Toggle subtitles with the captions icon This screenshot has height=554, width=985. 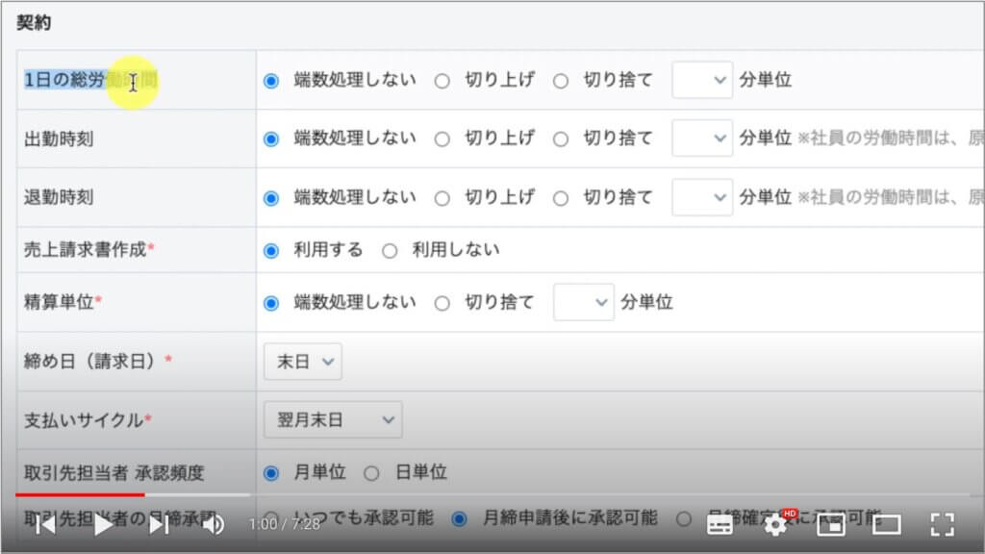(x=720, y=524)
